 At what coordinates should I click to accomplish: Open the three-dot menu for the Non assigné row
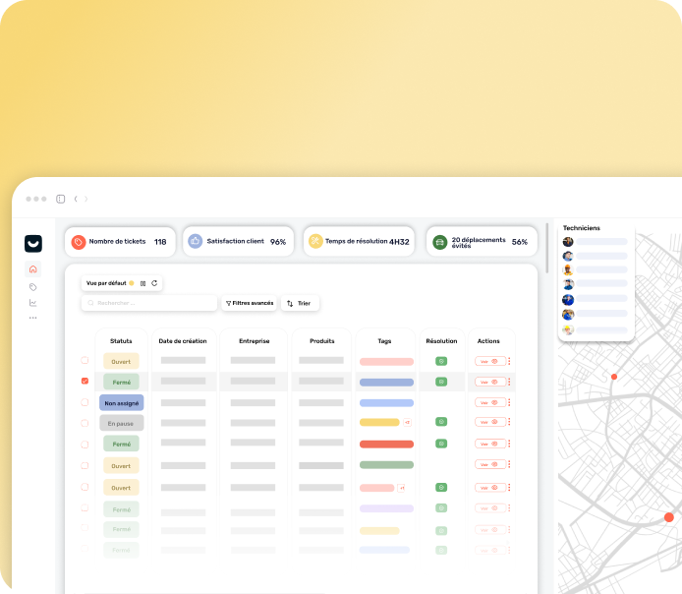[x=509, y=402]
